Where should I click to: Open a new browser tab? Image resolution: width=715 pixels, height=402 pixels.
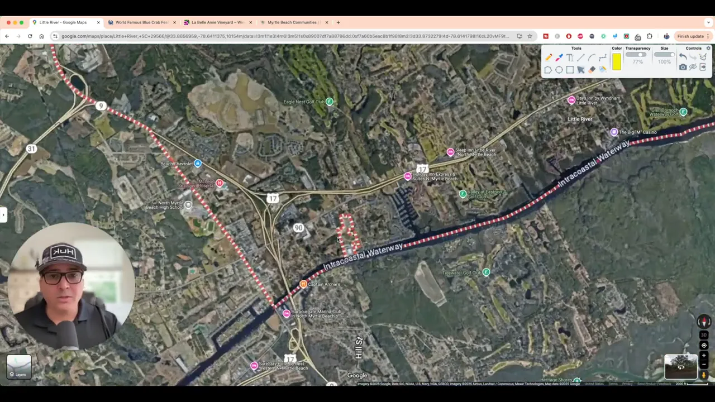pyautogui.click(x=338, y=22)
